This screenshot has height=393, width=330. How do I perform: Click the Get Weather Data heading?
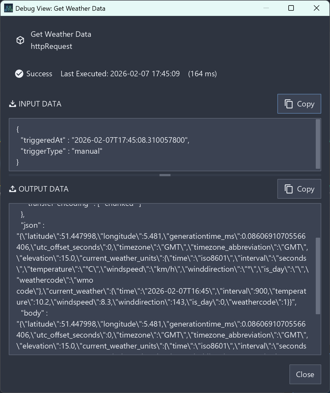(x=61, y=34)
